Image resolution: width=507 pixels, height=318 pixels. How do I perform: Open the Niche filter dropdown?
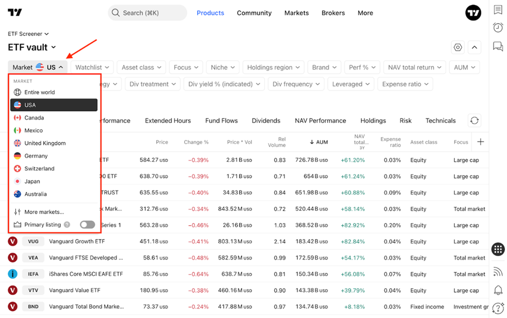223,67
